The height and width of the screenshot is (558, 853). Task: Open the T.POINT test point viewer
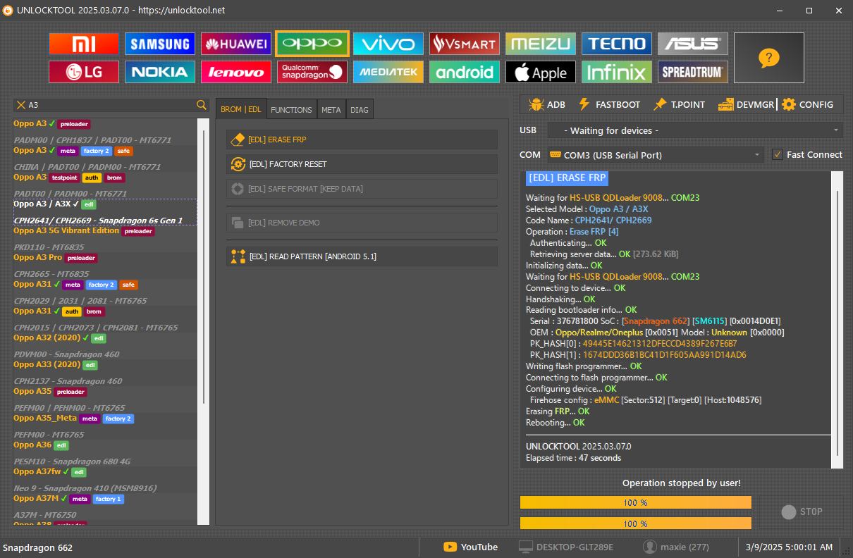pyautogui.click(x=678, y=104)
